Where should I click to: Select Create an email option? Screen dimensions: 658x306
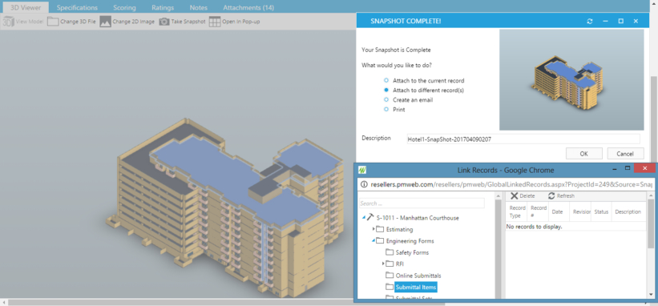pyautogui.click(x=386, y=100)
